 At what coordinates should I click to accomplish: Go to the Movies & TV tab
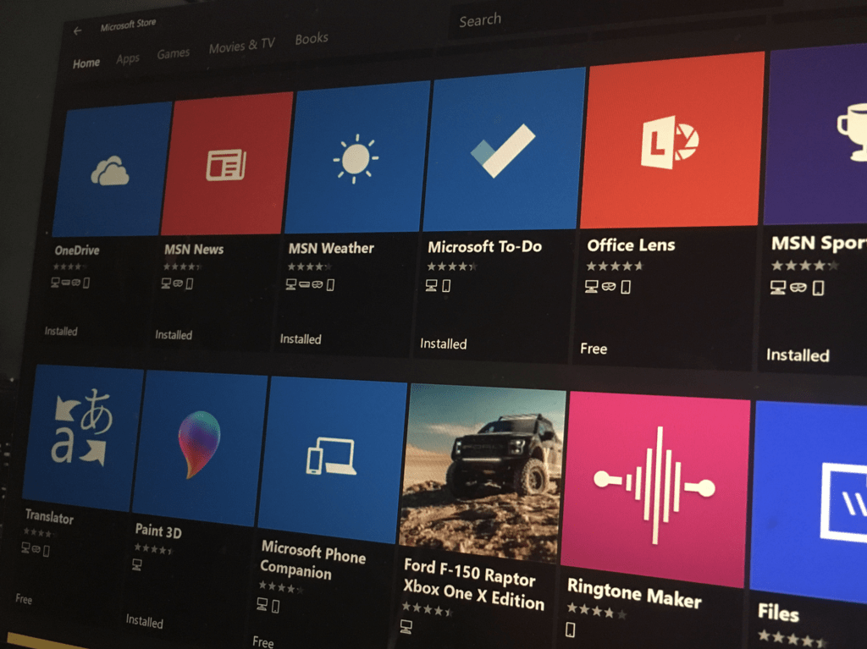[241, 47]
